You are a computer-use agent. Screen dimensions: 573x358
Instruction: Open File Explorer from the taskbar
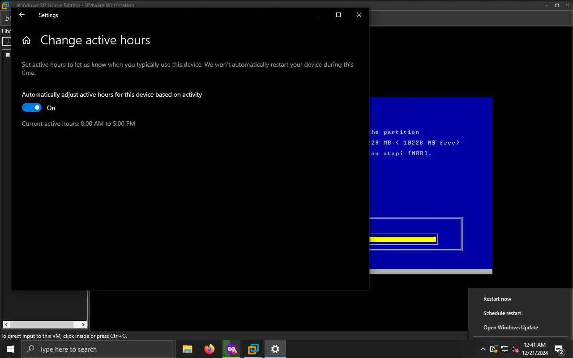click(188, 349)
